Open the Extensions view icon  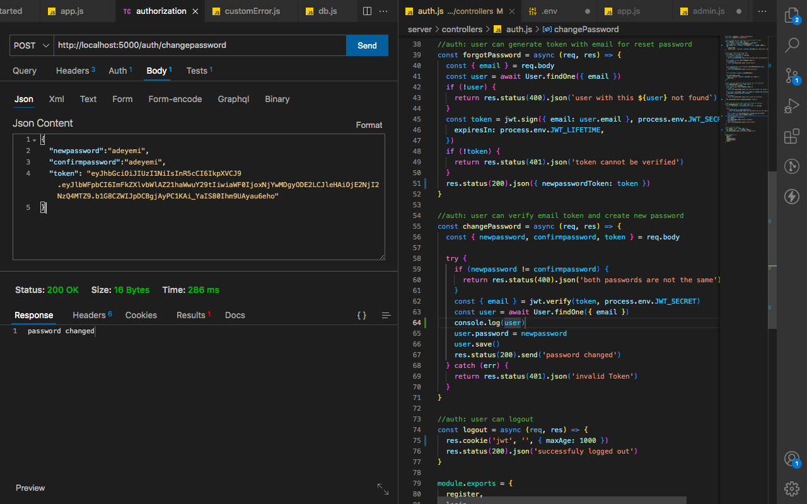pos(792,137)
